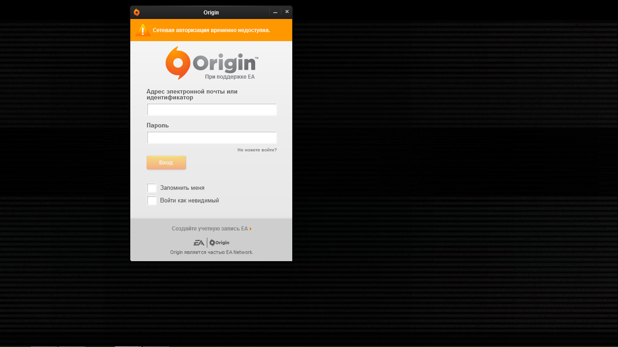Viewport: 618px width, 347px height.
Task: Click the Origin window title text
Action: click(211, 13)
